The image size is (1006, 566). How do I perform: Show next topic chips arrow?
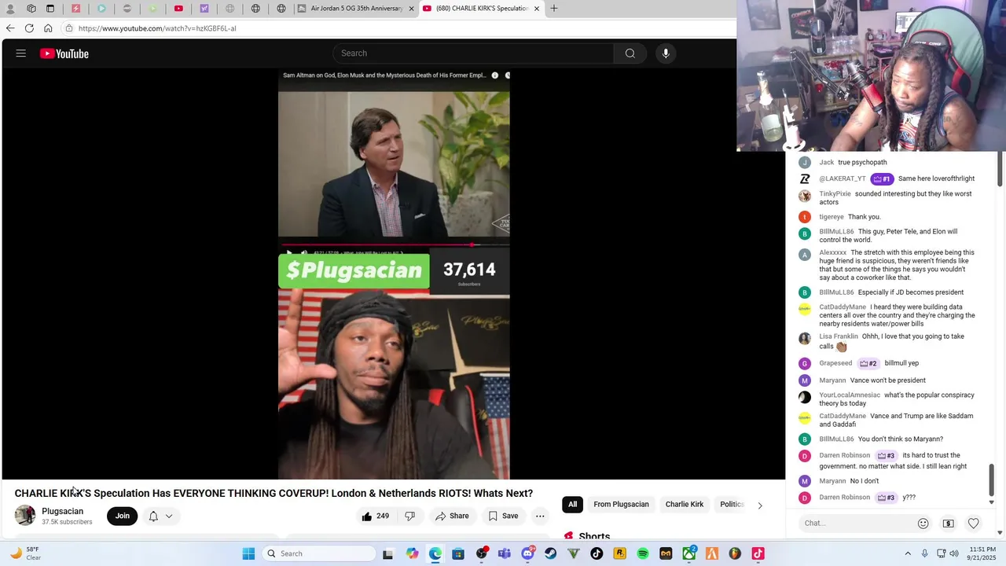pos(759,505)
